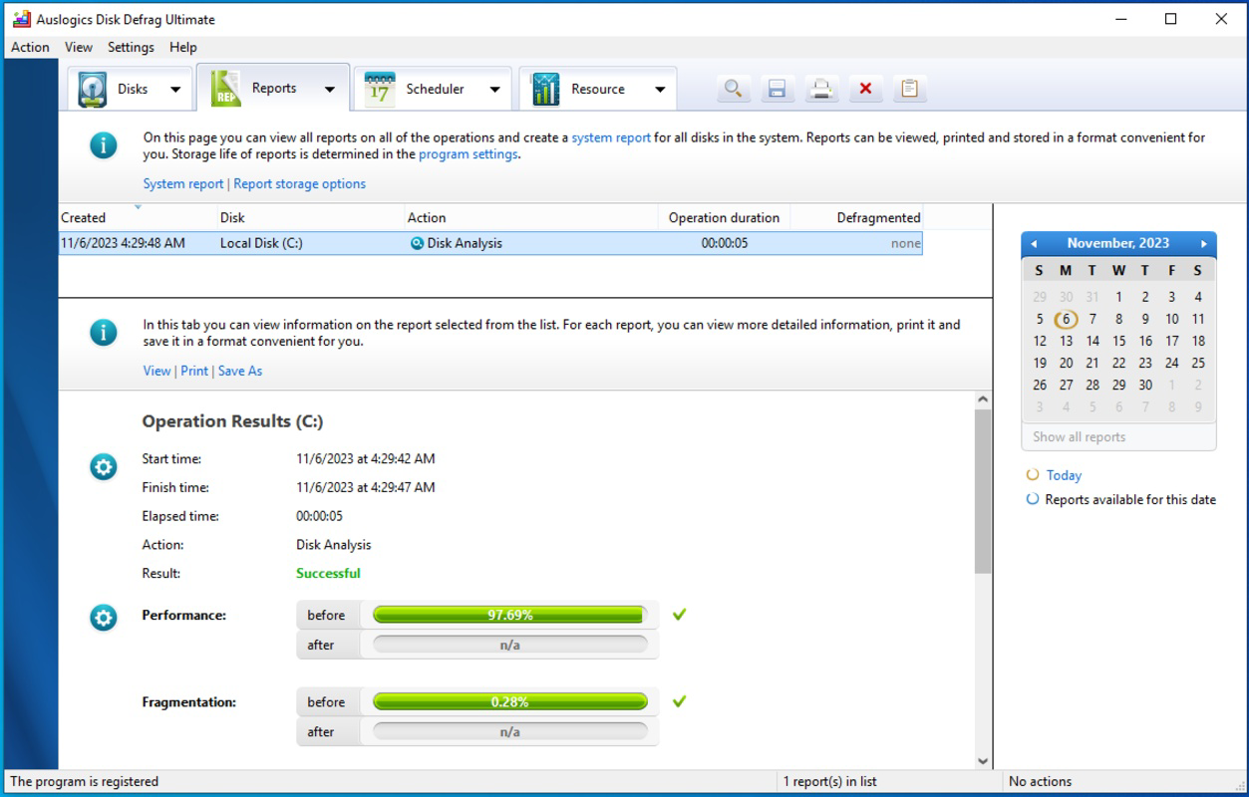Click '1 report(s) in list' in status bar
This screenshot has width=1249, height=797.
point(829,782)
